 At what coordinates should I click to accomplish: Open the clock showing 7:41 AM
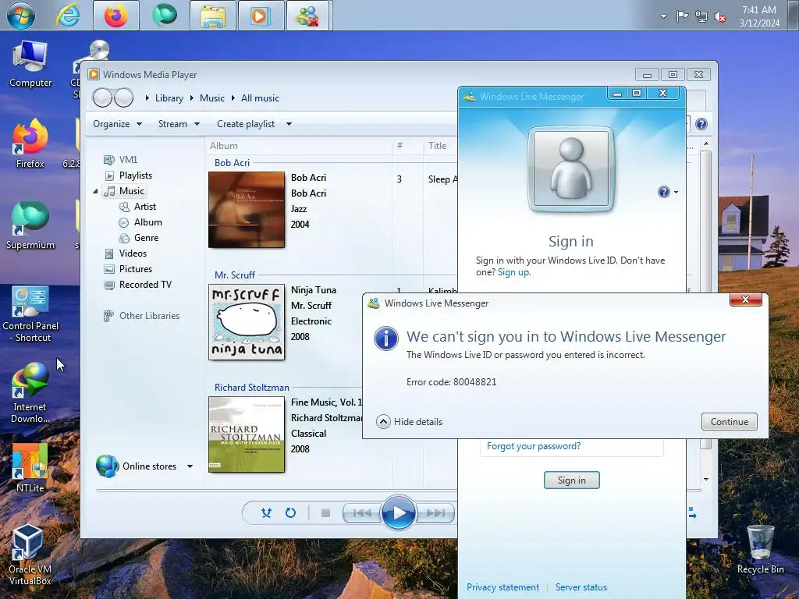pos(759,16)
